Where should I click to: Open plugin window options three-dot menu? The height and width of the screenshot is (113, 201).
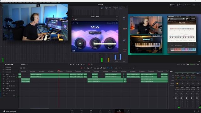tap(117, 17)
